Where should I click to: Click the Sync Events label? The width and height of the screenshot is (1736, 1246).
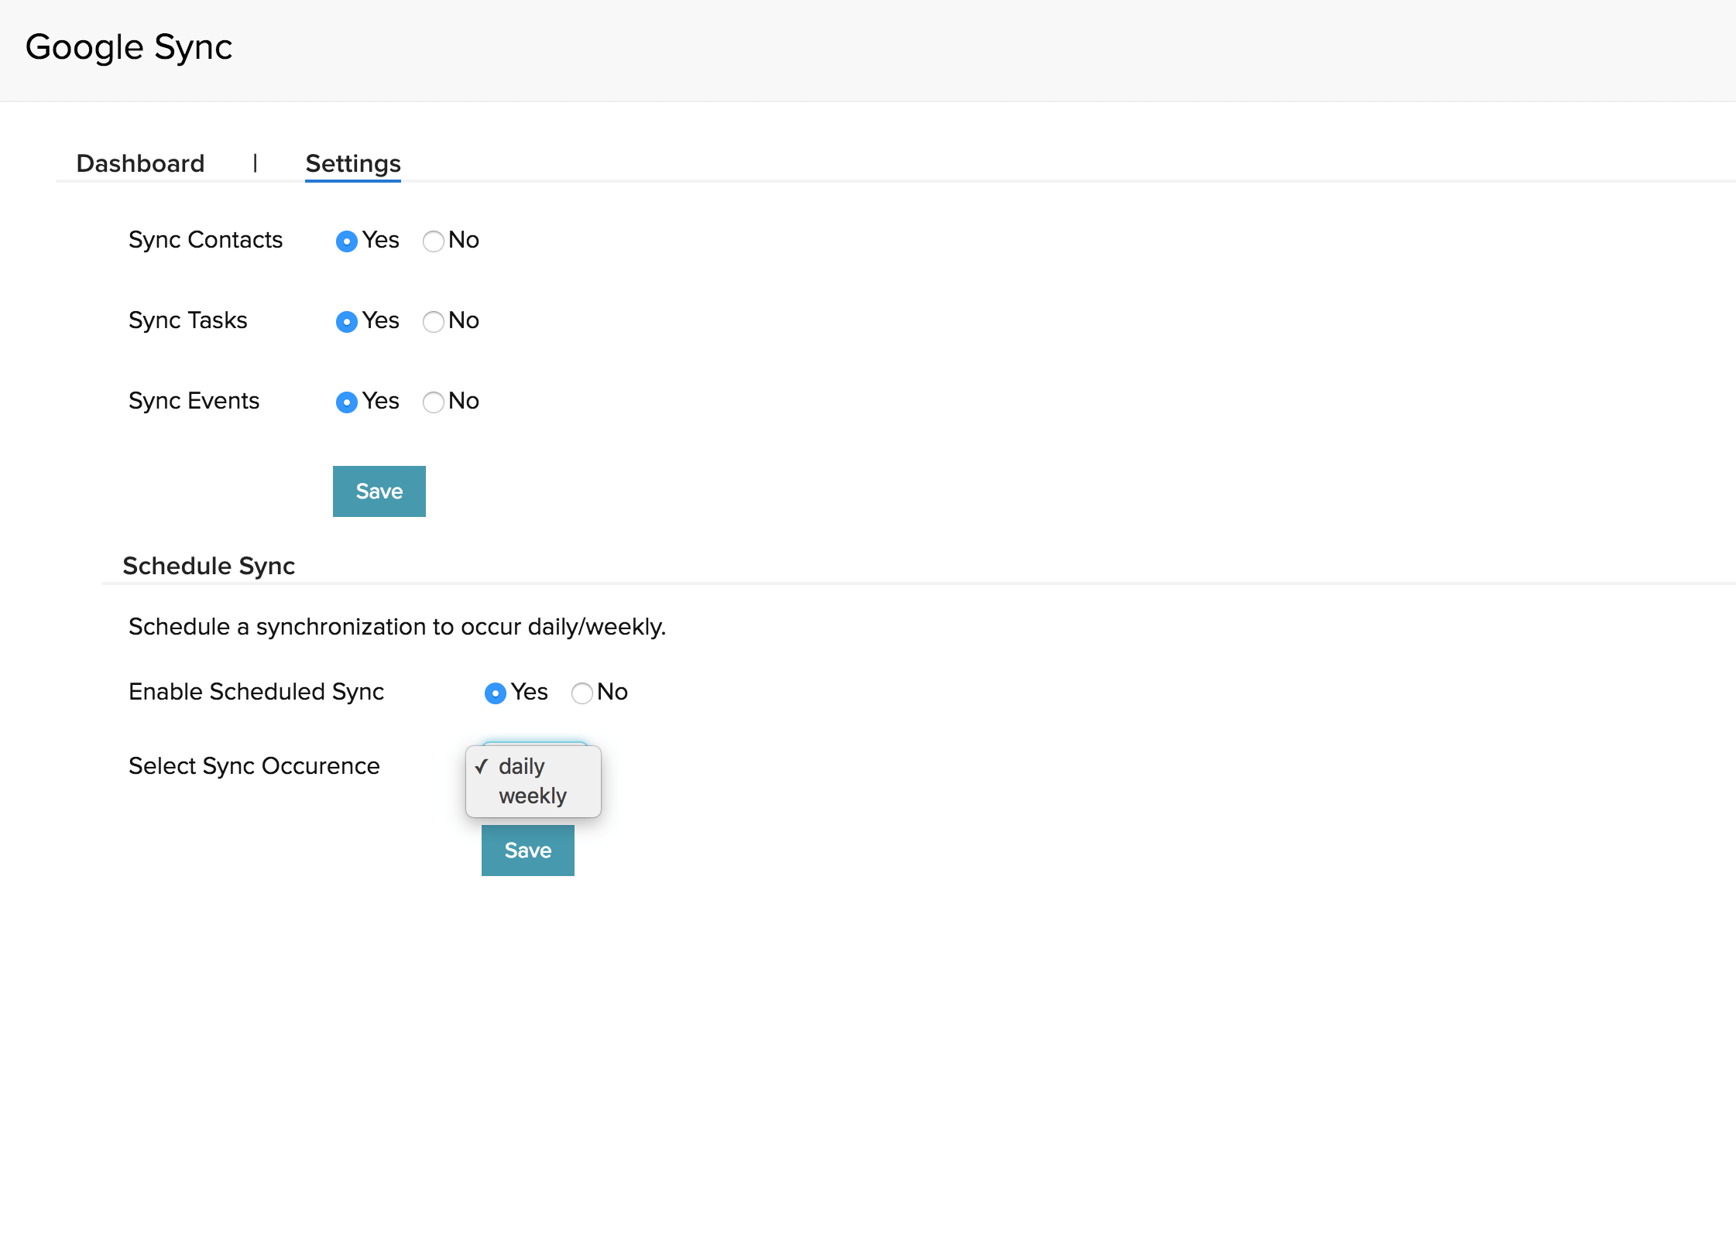[x=194, y=401]
